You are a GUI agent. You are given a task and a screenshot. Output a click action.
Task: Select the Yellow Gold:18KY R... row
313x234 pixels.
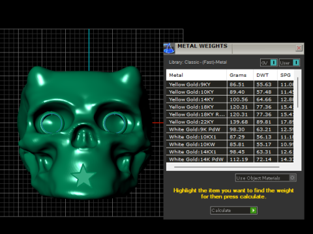pyautogui.click(x=230, y=114)
